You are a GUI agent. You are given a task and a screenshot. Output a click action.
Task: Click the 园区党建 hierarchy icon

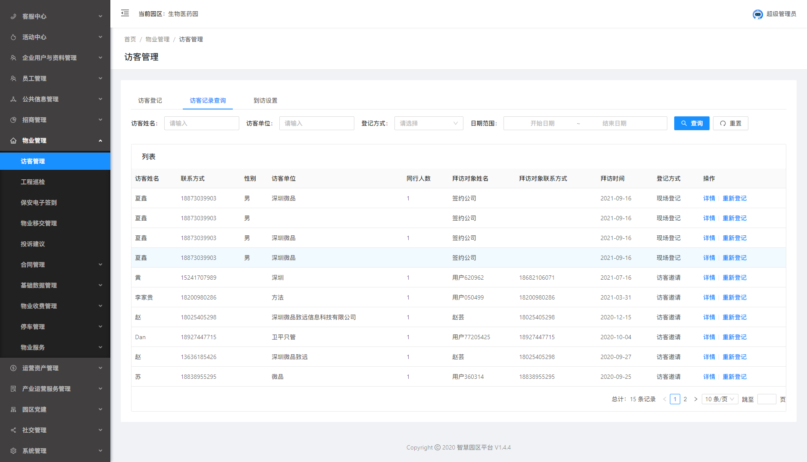pyautogui.click(x=13, y=409)
